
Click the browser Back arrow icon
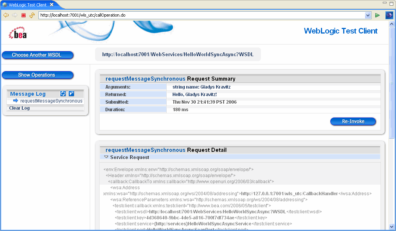(x=6, y=15)
